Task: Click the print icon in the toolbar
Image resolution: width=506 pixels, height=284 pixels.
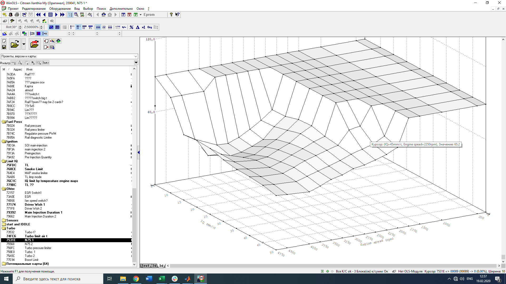Action: 17,15
